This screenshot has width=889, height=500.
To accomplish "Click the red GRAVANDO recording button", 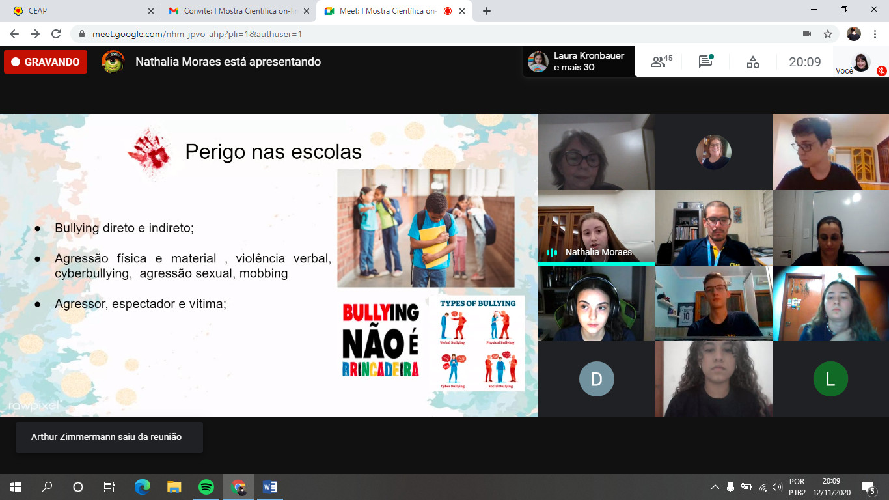I will 46,62.
